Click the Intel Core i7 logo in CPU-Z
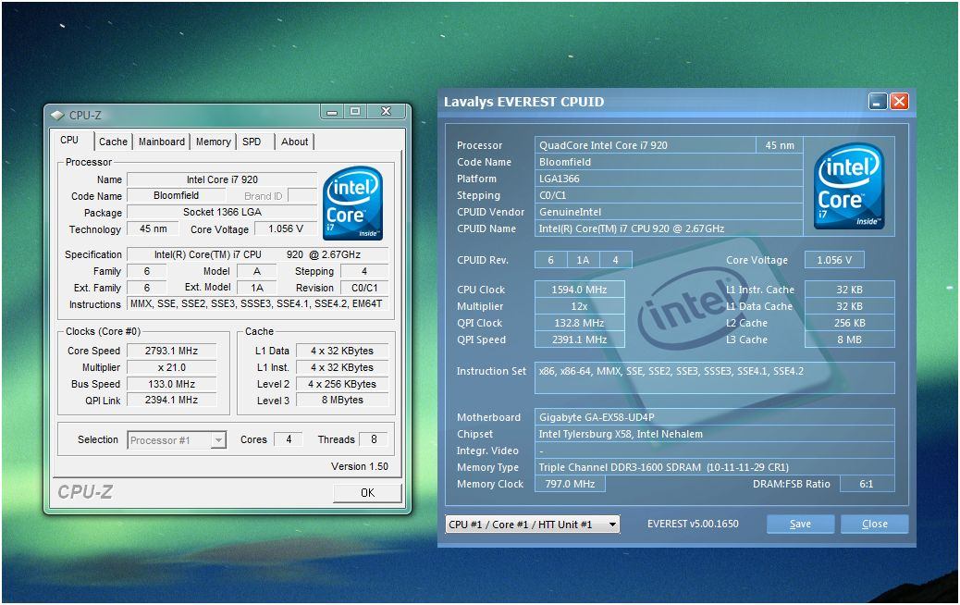 (x=352, y=203)
